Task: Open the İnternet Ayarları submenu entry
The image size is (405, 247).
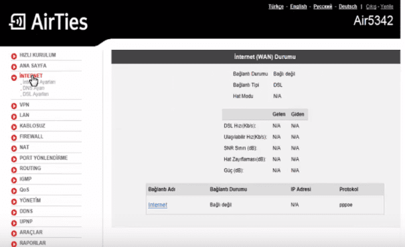Action: point(39,82)
